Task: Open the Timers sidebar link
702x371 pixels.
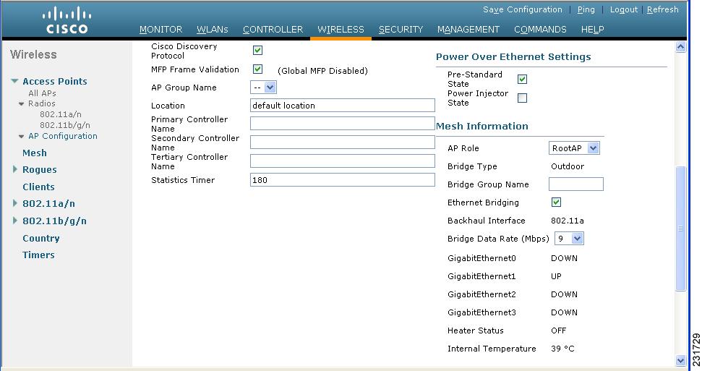Action: click(38, 255)
